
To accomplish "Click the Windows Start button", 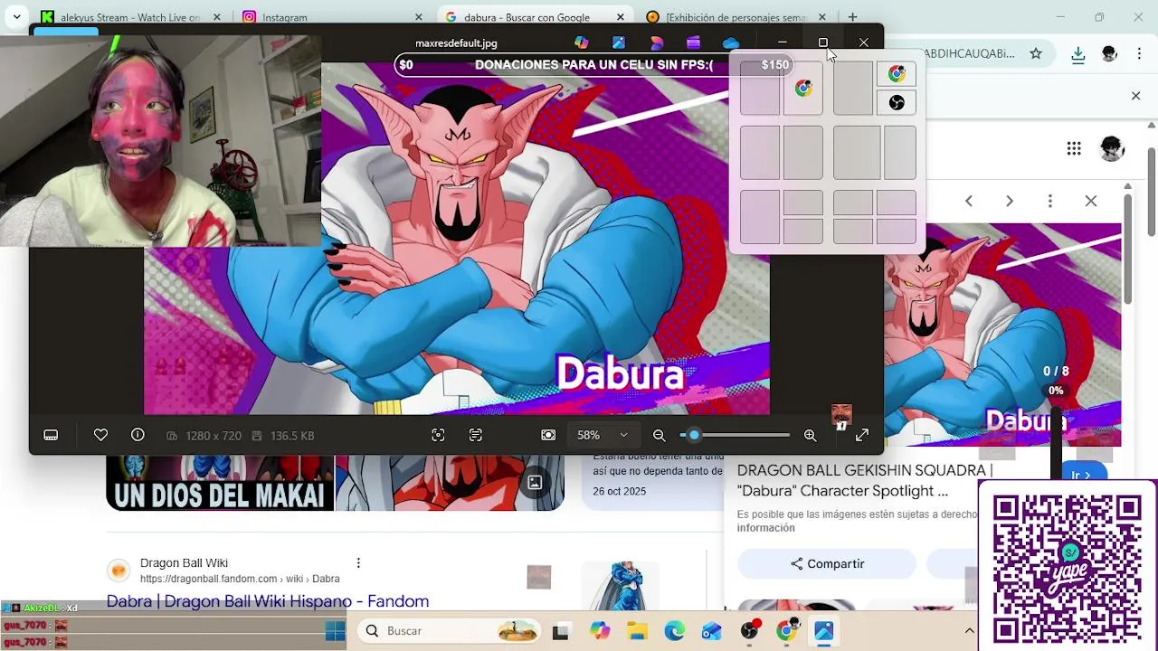I will point(335,631).
